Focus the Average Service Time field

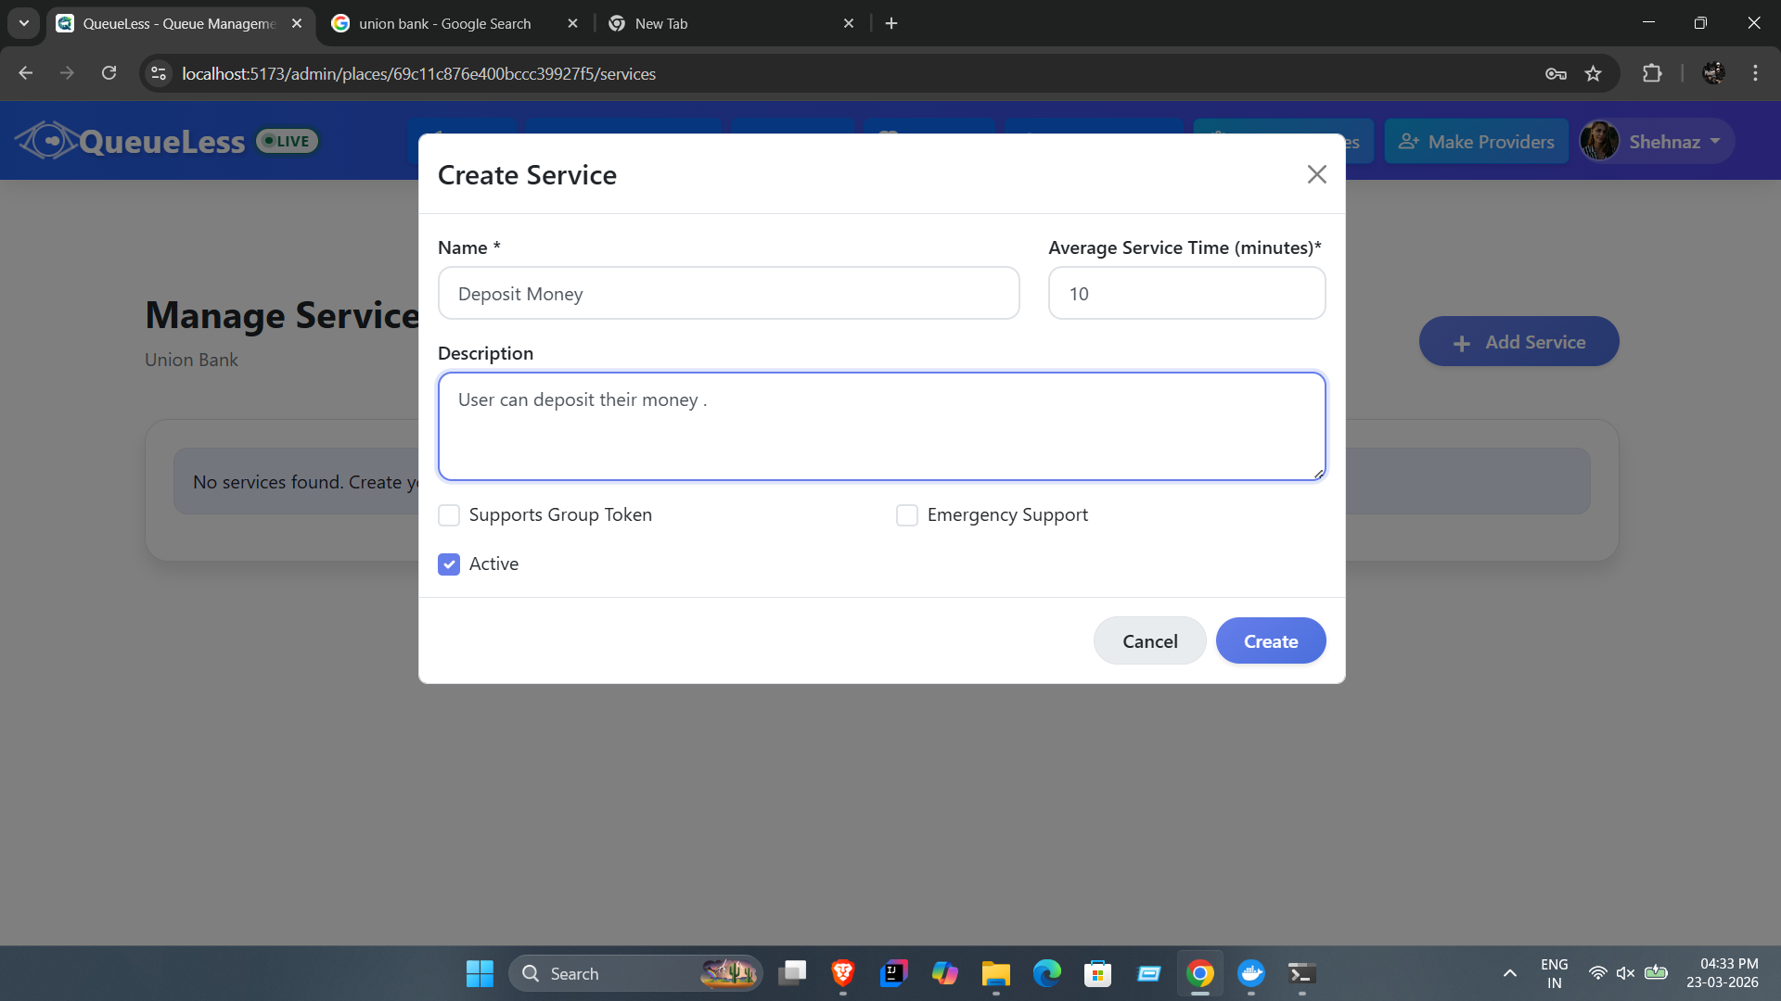(x=1186, y=294)
